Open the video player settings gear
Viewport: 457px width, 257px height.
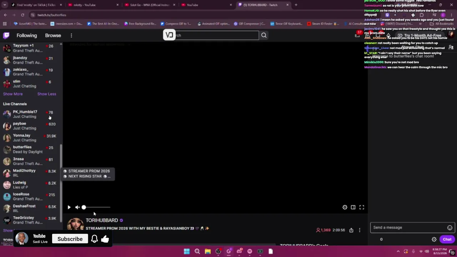[345, 207]
